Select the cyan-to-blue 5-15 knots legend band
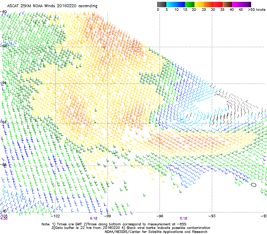267x234 pixels. click(176, 4)
